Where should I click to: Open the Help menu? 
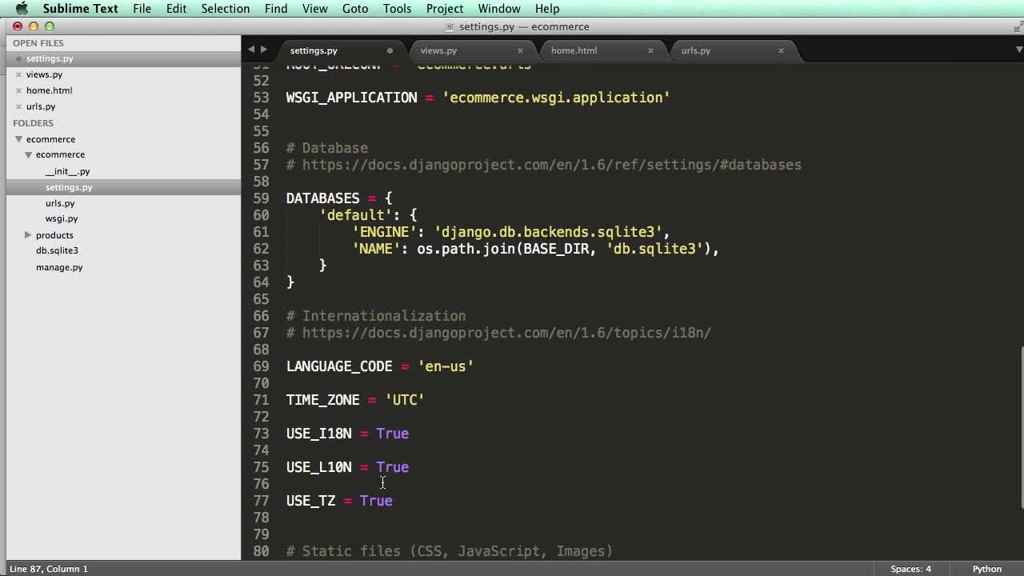[547, 9]
